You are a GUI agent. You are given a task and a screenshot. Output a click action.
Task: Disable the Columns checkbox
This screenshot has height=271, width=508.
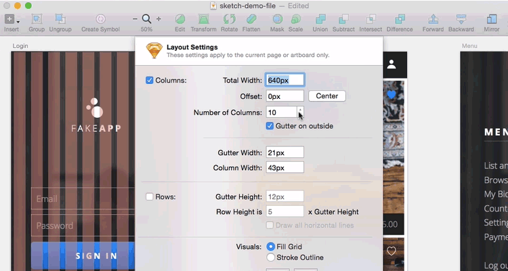[150, 80]
